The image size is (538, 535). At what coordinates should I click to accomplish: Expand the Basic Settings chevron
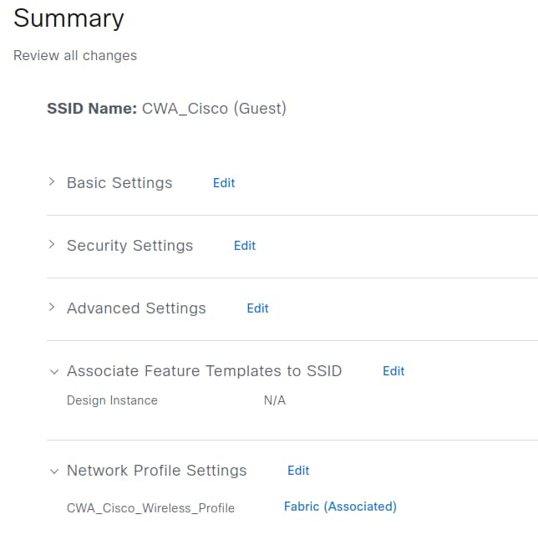[x=52, y=182]
